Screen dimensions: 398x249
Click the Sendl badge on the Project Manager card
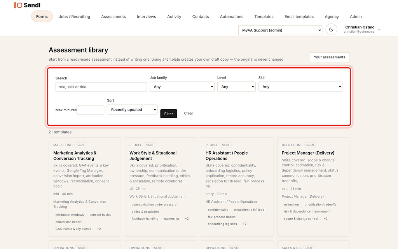pyautogui.click(x=310, y=145)
